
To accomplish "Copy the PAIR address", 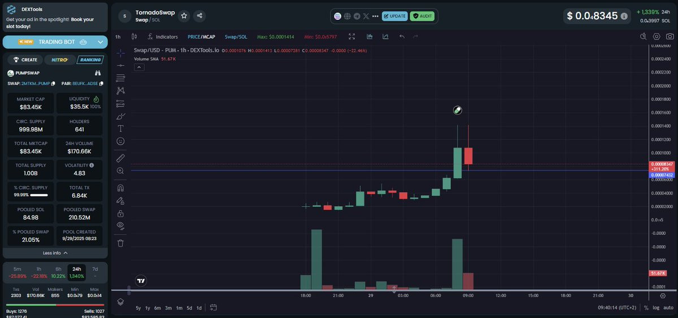I will tap(101, 84).
